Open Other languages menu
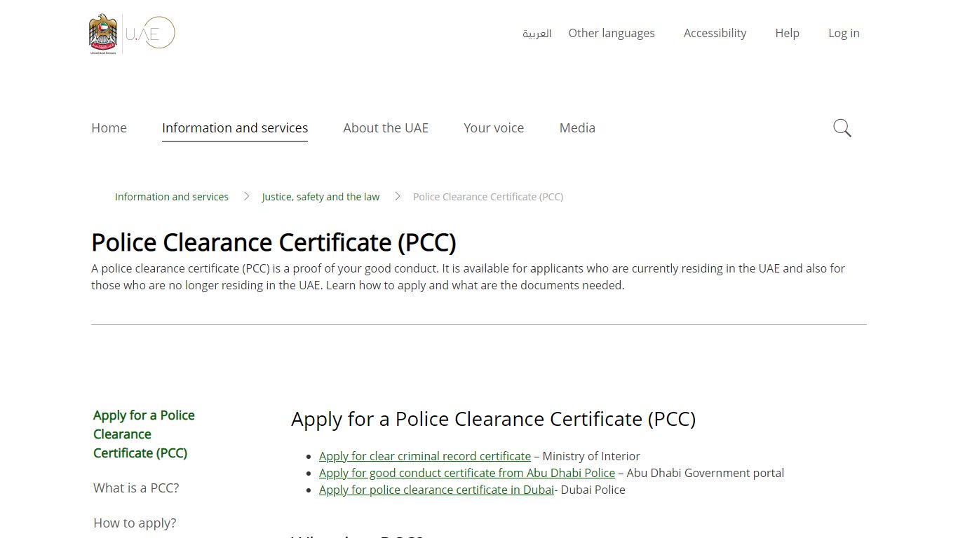The width and height of the screenshot is (958, 538). 612,33
